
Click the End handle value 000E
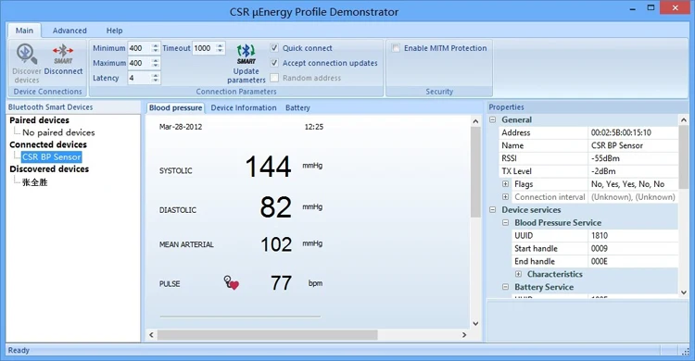click(600, 261)
